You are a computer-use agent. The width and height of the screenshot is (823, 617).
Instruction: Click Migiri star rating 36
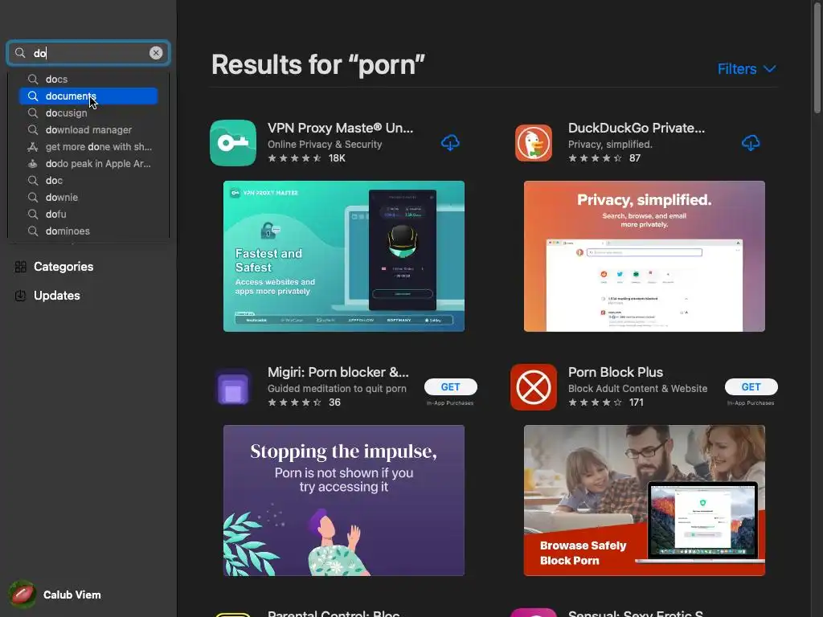(x=305, y=402)
